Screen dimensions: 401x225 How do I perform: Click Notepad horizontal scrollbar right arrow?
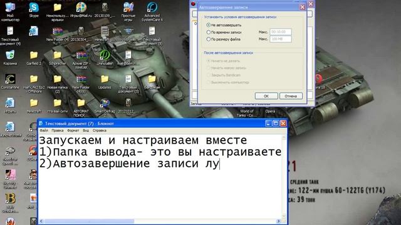[278, 221]
